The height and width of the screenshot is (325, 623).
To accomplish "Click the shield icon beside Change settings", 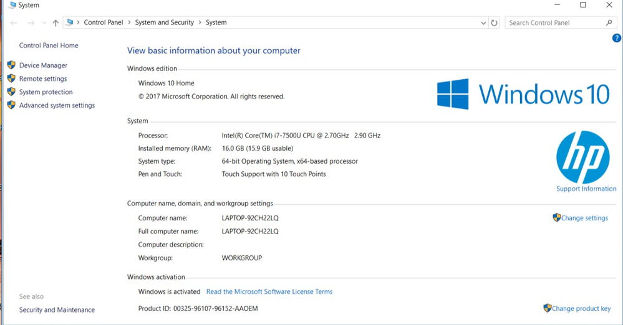I will tap(556, 218).
